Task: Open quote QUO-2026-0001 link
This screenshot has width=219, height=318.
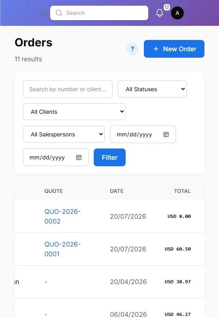Action: point(63,249)
